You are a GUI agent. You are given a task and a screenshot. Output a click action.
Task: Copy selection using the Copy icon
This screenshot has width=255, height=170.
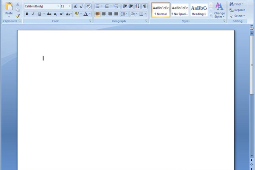pos(18,10)
